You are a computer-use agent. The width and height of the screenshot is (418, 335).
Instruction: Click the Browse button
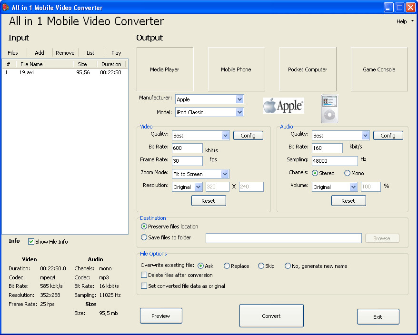pos(382,238)
